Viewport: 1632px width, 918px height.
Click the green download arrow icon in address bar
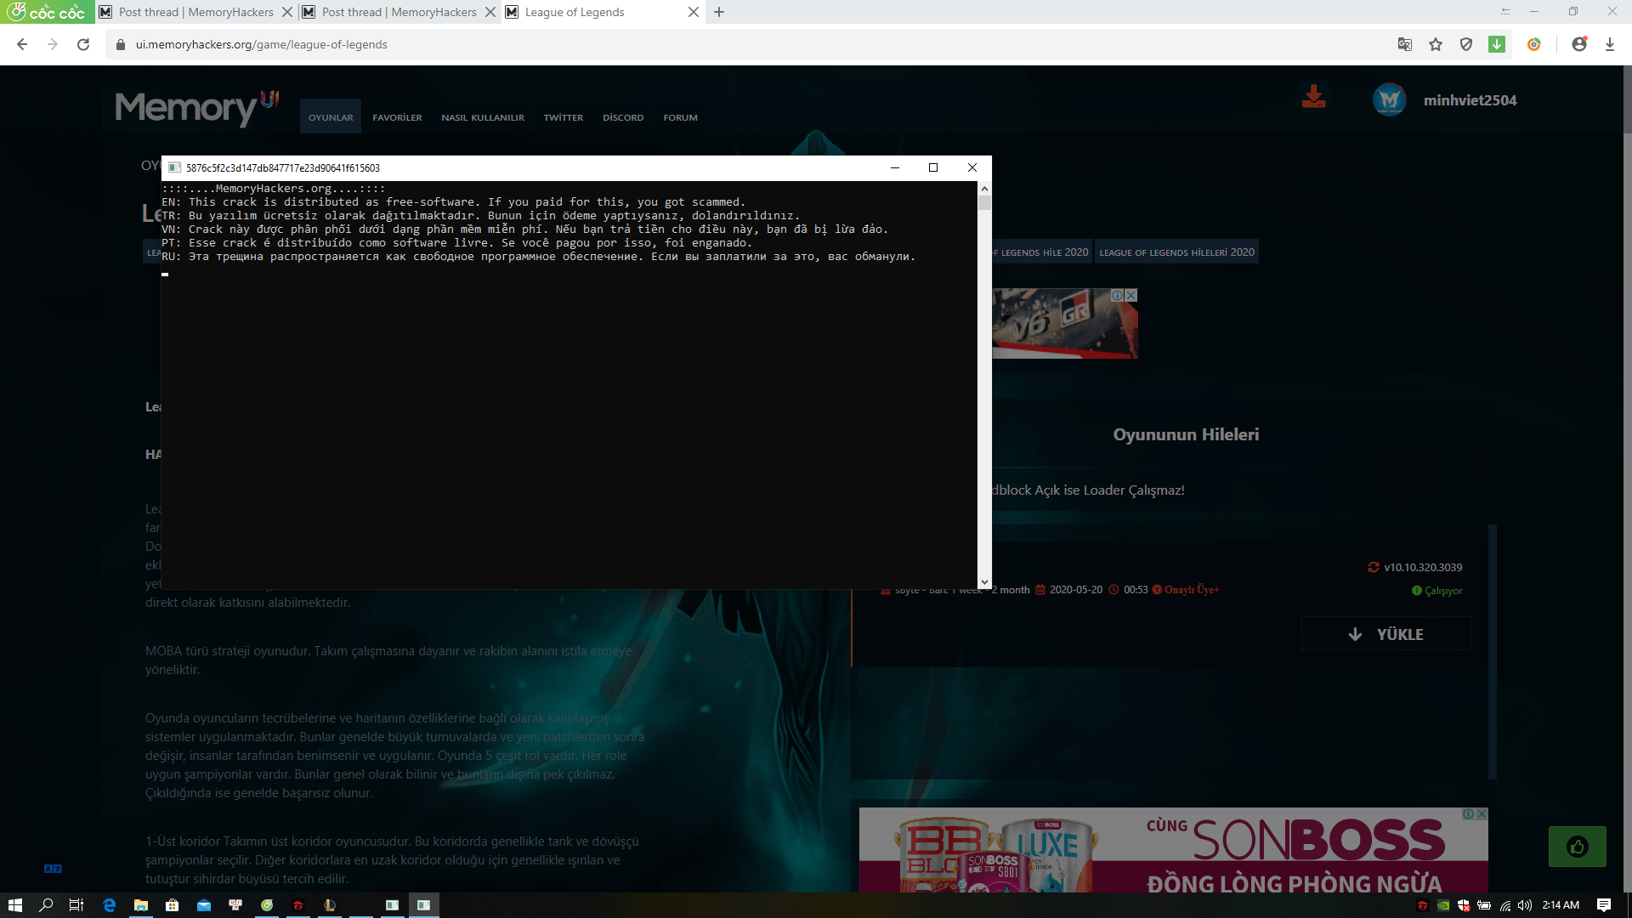pos(1497,44)
